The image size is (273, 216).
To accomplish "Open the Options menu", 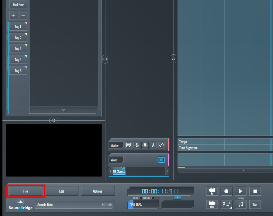I will click(x=98, y=191).
